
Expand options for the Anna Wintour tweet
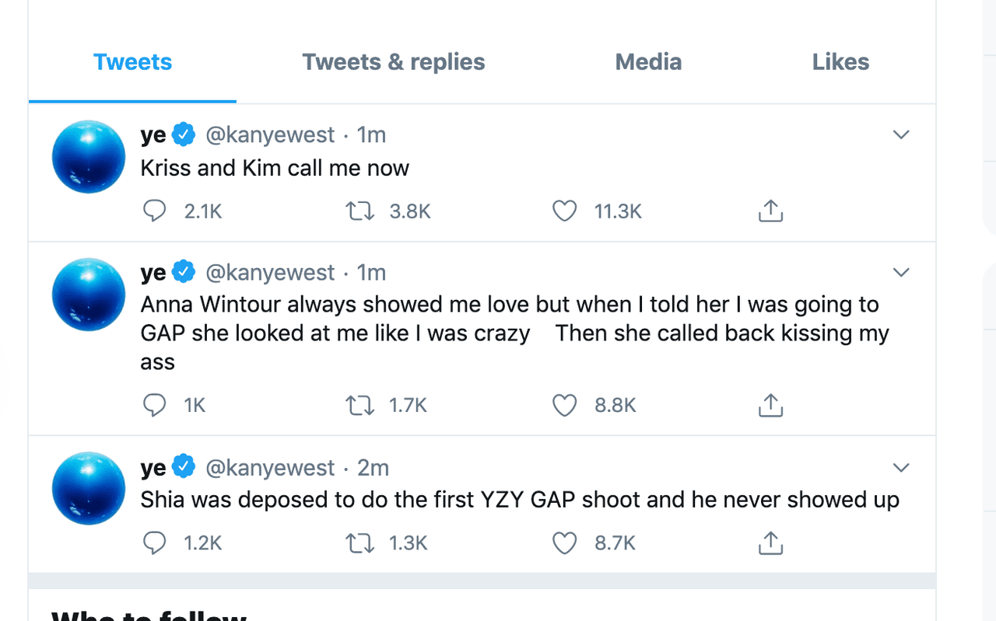(901, 272)
